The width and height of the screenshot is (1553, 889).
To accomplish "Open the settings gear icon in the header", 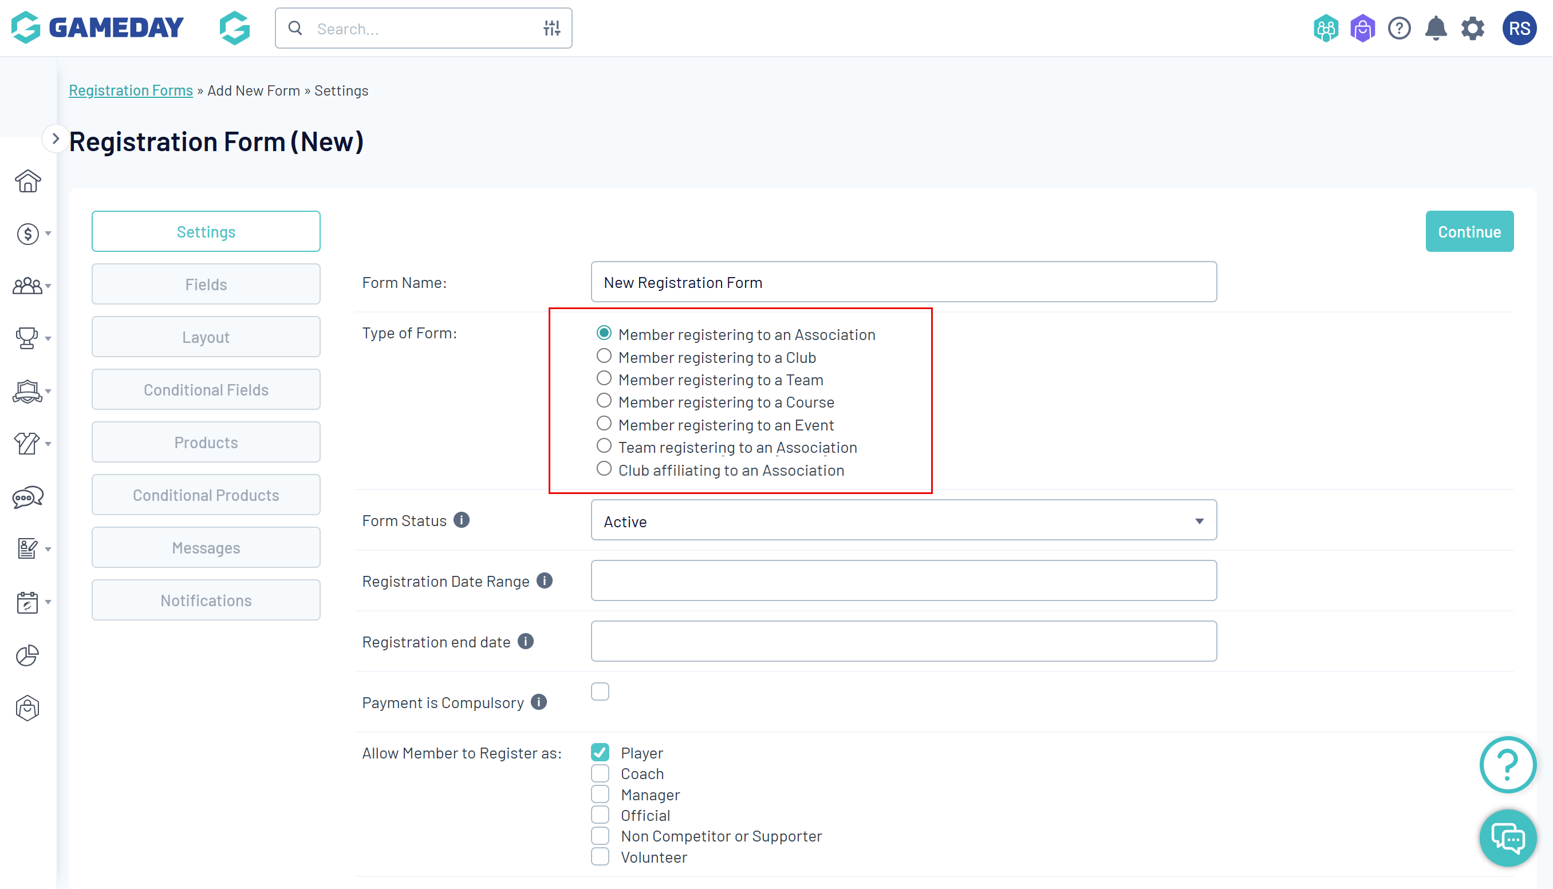I will point(1472,29).
